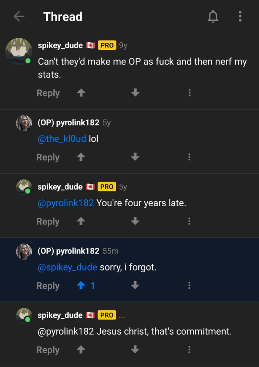Toggle the upvote on the 'four years late' comment
Viewport: 259px width, 367px height.
81,221
